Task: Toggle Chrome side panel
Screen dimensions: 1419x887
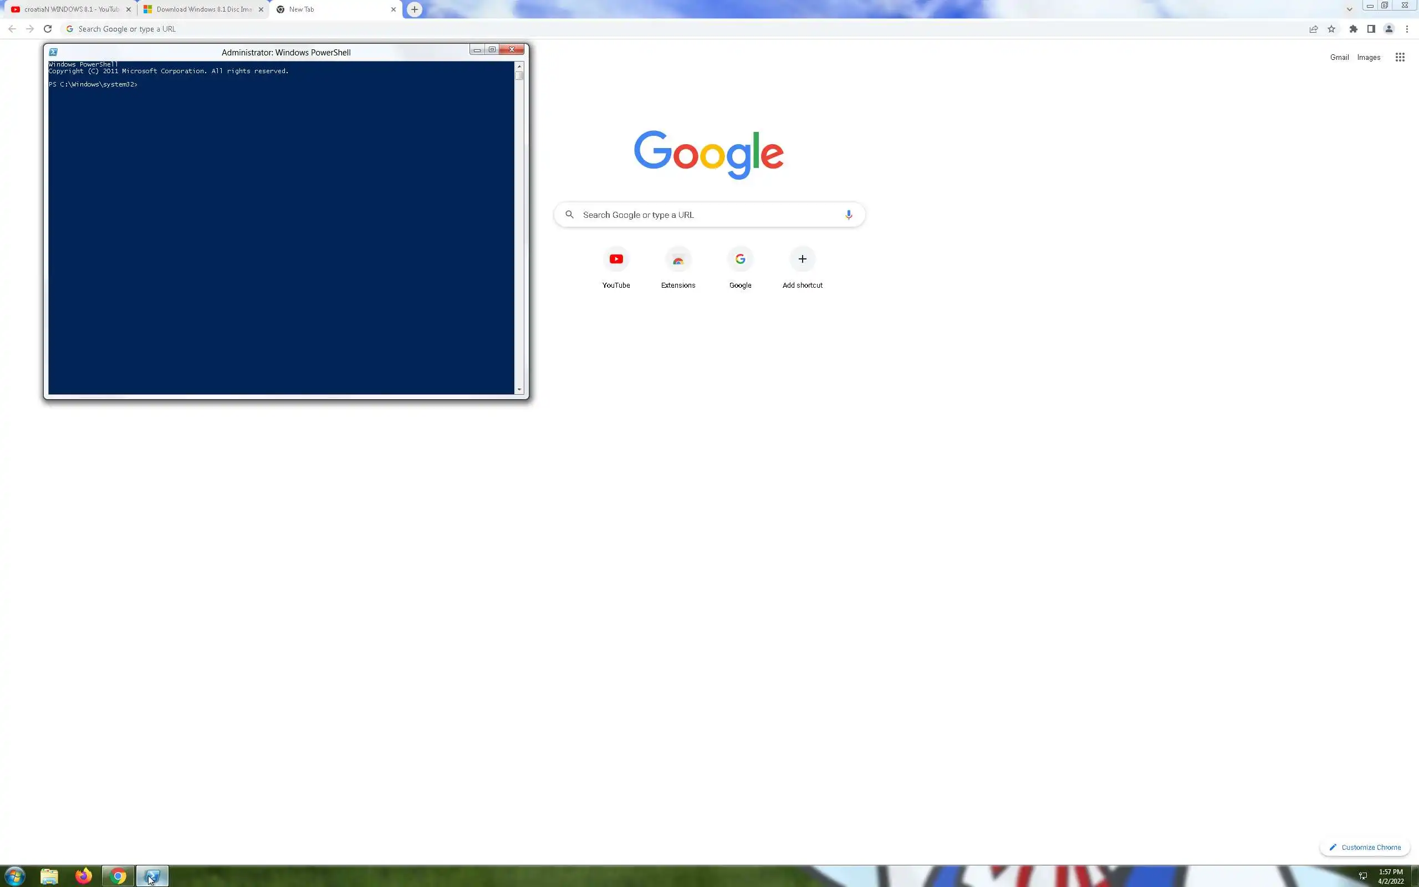Action: 1371,29
